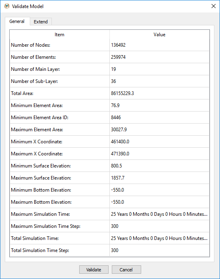Select the Maximum Bottom Elevation value -550.0
Image resolution: width=220 pixels, height=279 pixels.
tap(117, 202)
